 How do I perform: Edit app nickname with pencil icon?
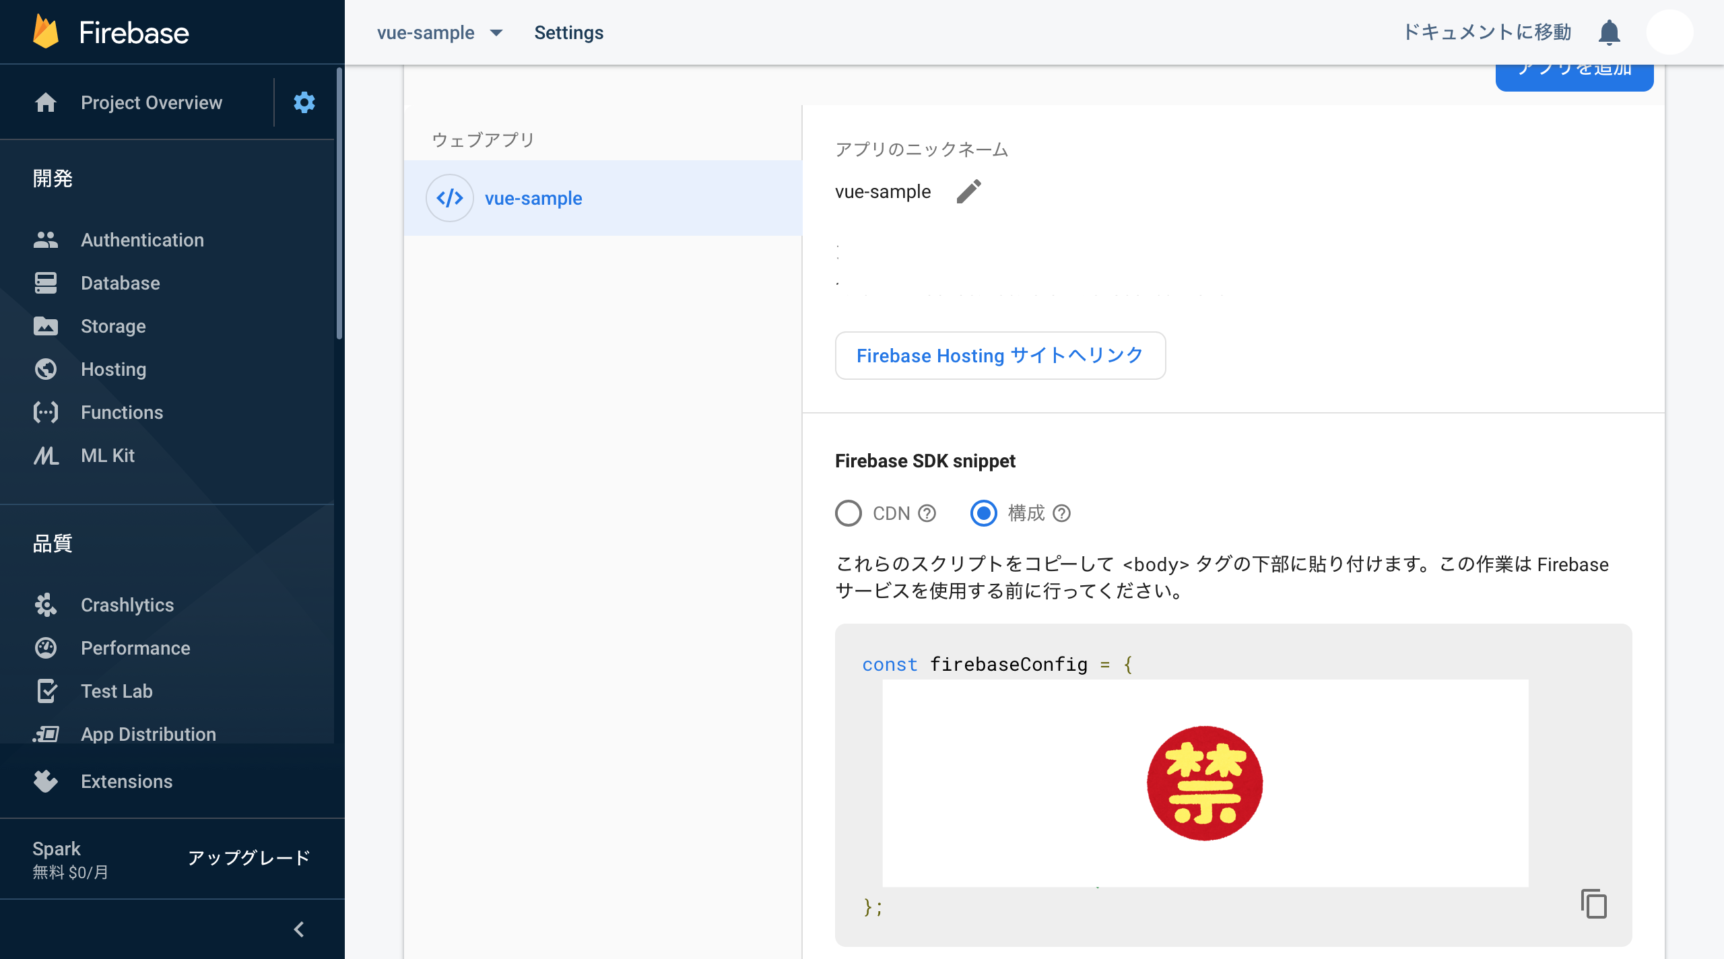[x=969, y=191]
